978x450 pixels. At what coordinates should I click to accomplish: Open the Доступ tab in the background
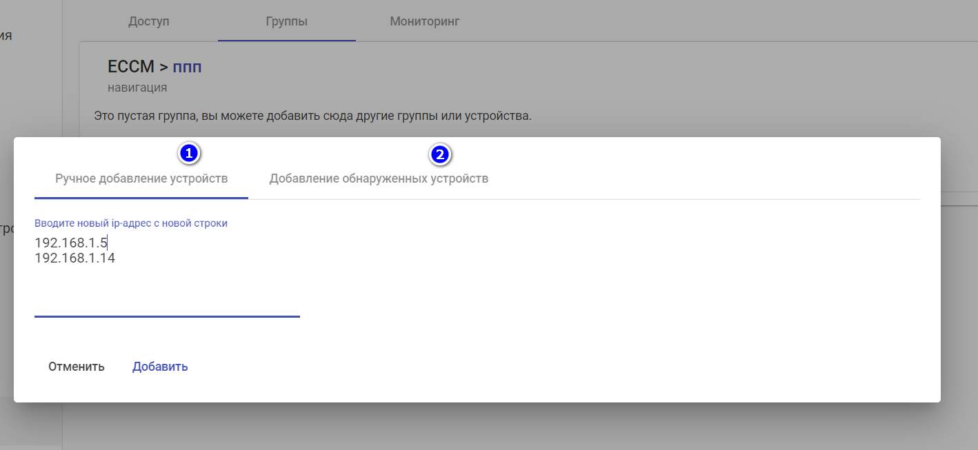tap(149, 21)
